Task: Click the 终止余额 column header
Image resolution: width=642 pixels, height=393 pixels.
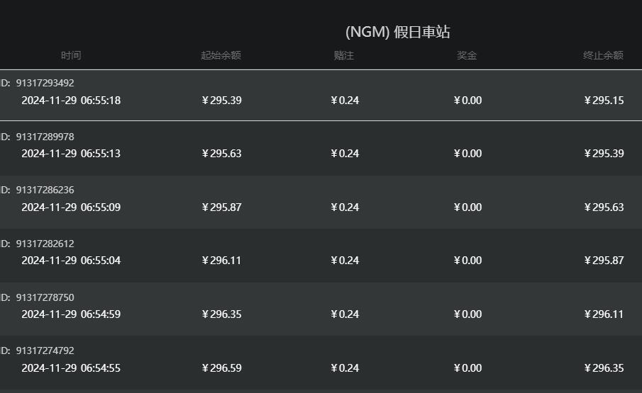Action: coord(603,55)
